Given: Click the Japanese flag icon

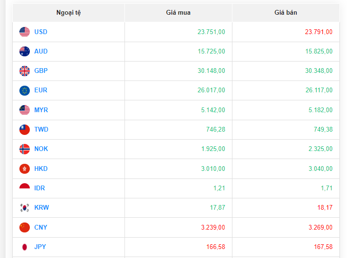Looking at the screenshot, I should click(x=25, y=247).
